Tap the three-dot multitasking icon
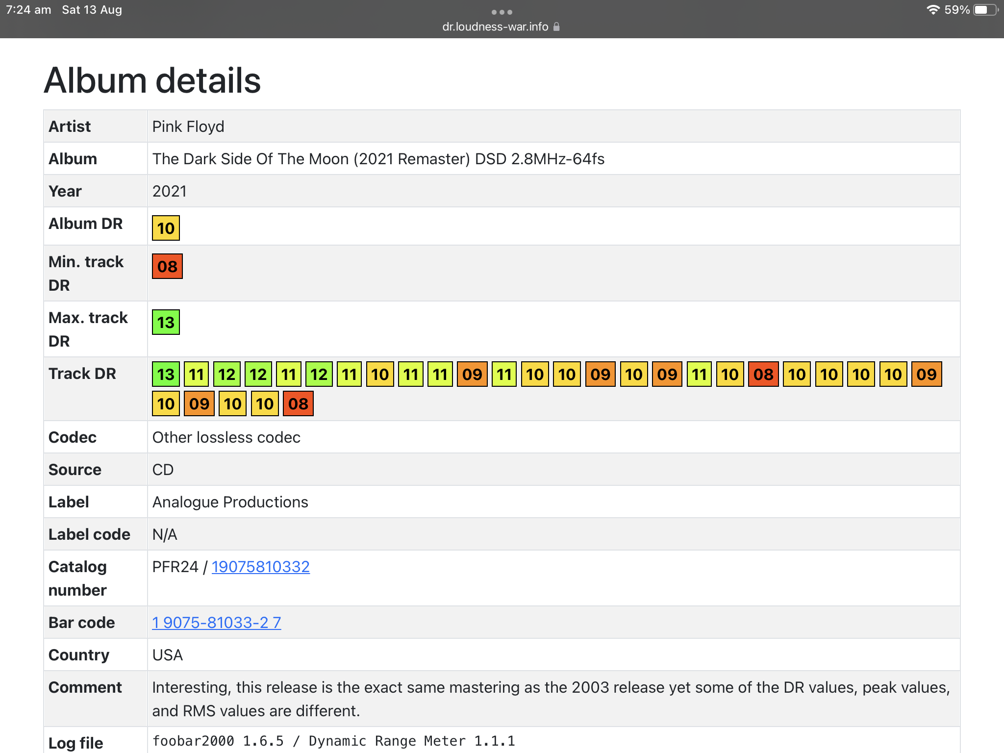The height and width of the screenshot is (753, 1004). [x=502, y=12]
